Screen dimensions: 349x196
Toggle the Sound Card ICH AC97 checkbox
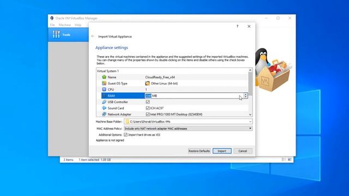148,108
